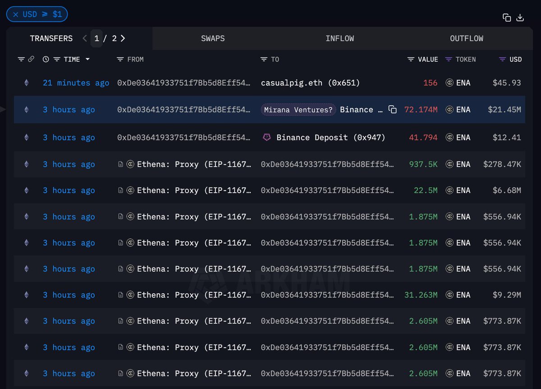Open the Binance Deposit (0x947) address

[331, 137]
